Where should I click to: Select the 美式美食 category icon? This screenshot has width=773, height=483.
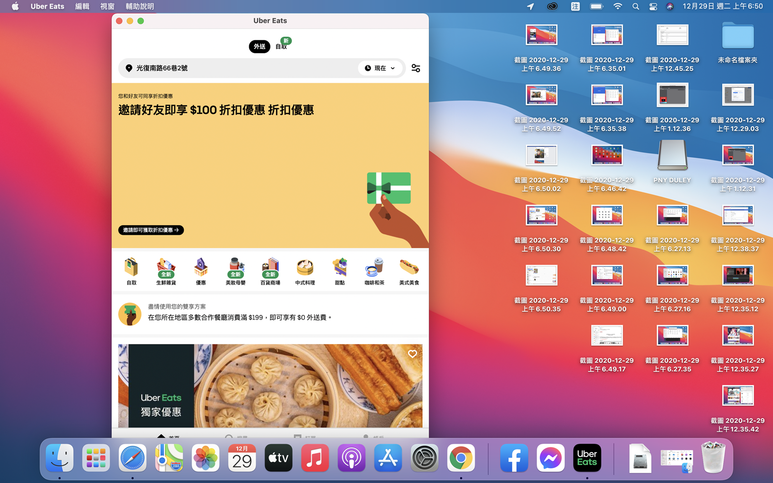point(409,270)
